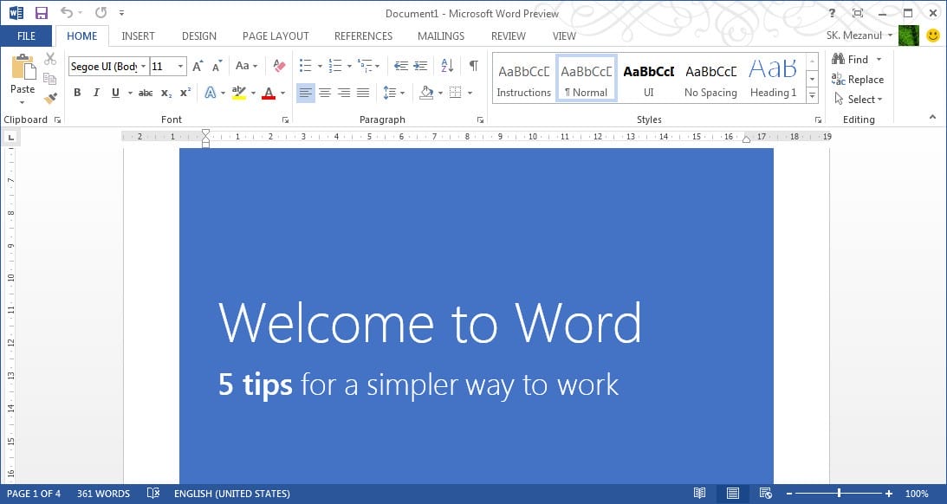
Task: Apply yellow text highlight color
Action: tap(238, 93)
